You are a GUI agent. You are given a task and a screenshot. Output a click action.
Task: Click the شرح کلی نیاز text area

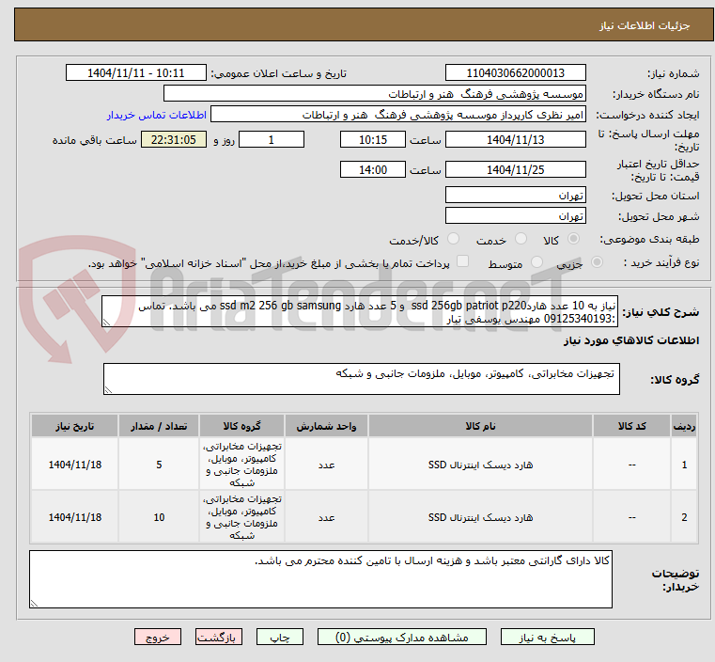pyautogui.click(x=360, y=311)
